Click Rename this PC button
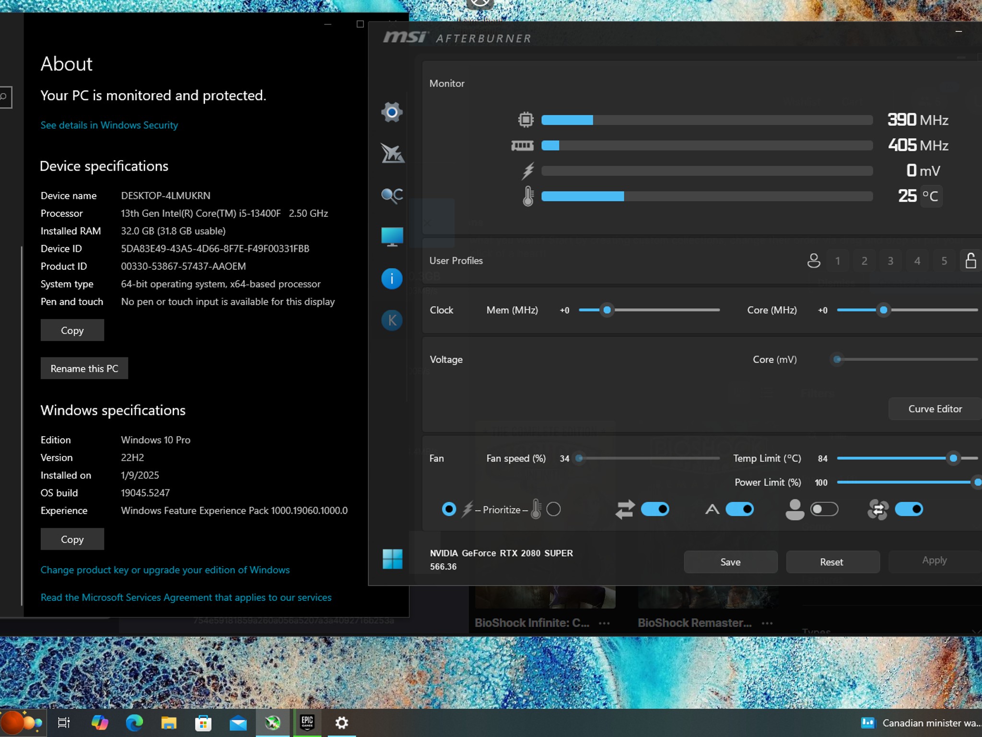Screen dimensions: 982x737 (84, 368)
